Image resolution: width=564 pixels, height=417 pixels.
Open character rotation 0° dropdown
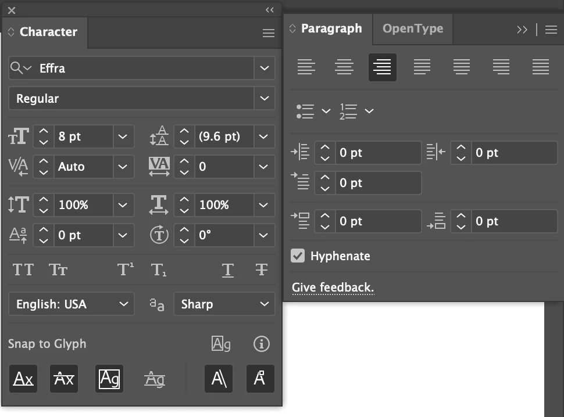click(x=263, y=235)
